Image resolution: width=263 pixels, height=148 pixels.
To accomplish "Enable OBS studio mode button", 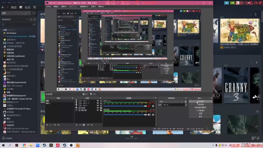I will pos(201,111).
